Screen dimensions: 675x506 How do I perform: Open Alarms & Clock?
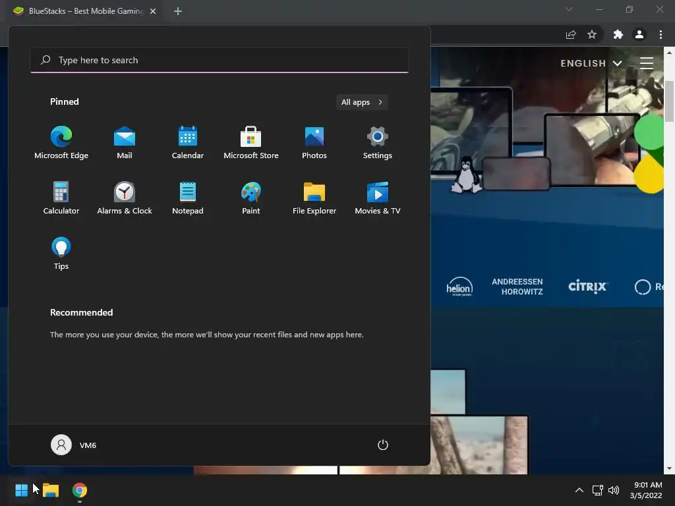pyautogui.click(x=125, y=198)
